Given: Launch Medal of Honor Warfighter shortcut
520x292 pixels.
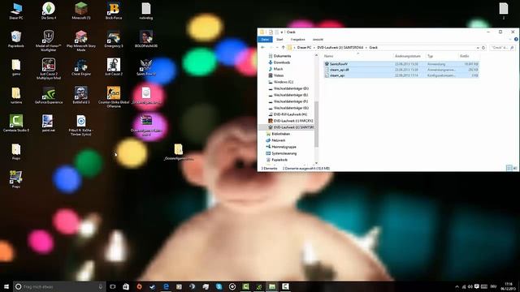Looking at the screenshot, I should click(x=49, y=41).
